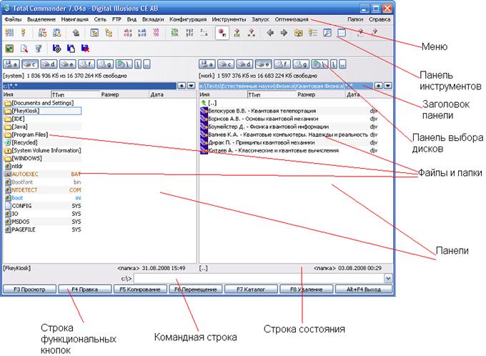Select drive a in the right drive bar
The image size is (486, 356).
(x=207, y=64)
